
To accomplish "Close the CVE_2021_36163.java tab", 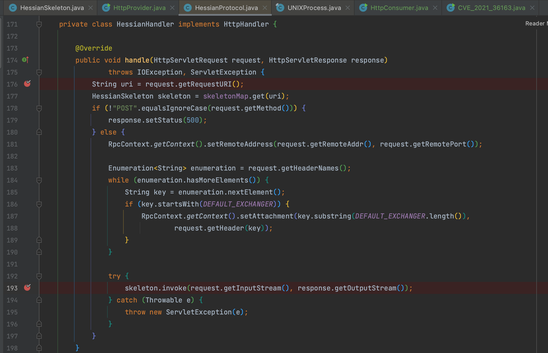I will click(532, 8).
